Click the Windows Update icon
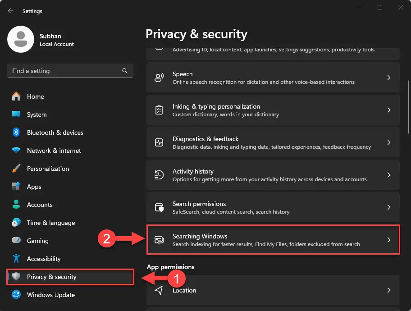Viewport: 411px width, 311px height. click(x=17, y=295)
